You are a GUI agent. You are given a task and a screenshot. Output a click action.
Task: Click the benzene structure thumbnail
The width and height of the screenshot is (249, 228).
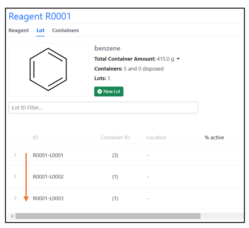(48, 69)
